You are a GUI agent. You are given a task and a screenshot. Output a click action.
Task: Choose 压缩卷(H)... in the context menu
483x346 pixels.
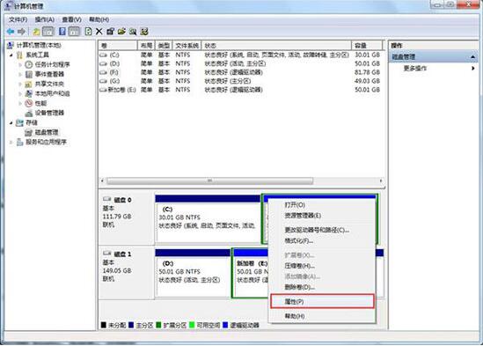[x=322, y=266]
